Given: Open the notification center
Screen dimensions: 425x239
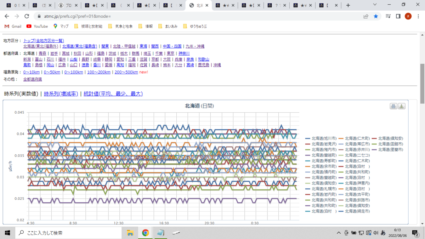Looking at the screenshot, I should point(415,233).
